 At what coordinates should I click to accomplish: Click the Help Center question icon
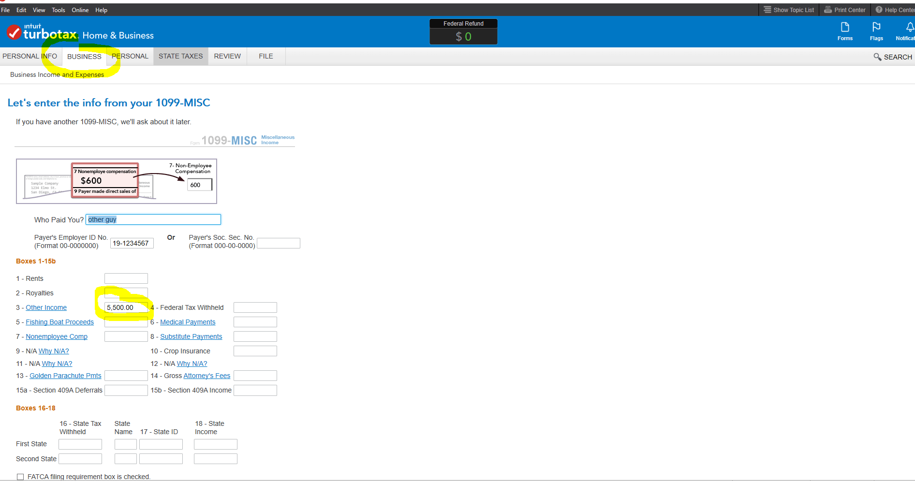tap(879, 10)
